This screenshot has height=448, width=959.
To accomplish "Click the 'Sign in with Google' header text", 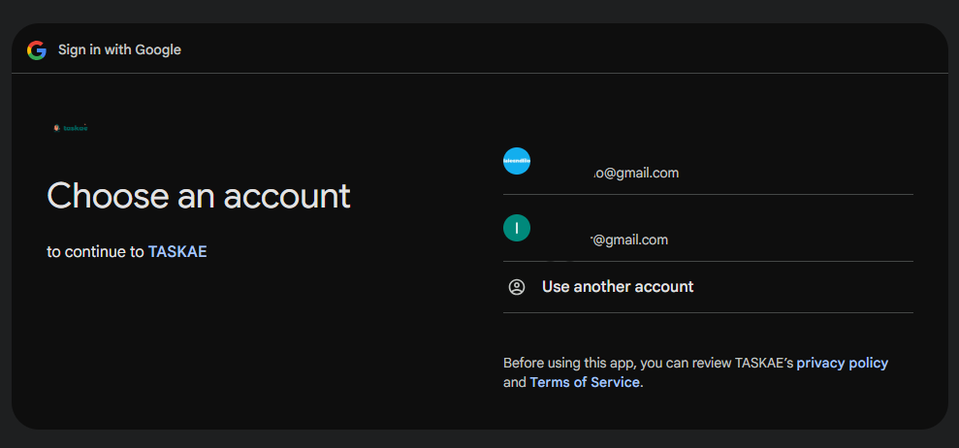I will (x=120, y=50).
